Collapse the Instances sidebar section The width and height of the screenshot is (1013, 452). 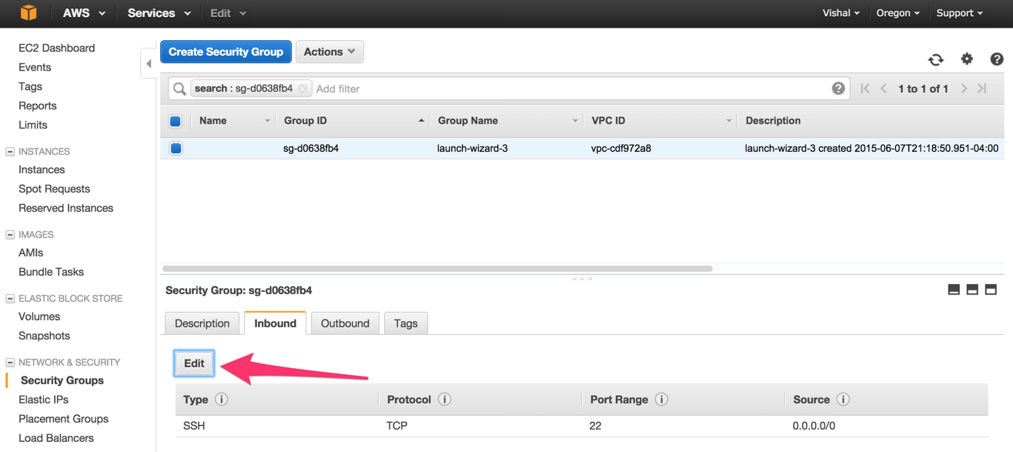10,152
